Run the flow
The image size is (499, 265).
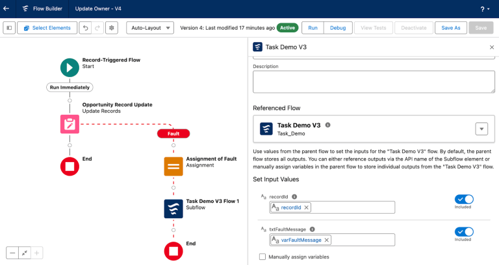(x=313, y=28)
